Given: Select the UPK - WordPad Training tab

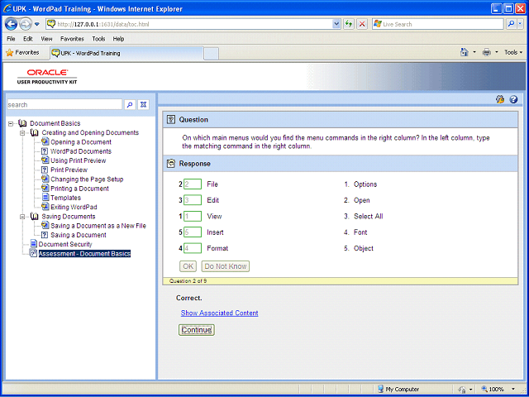Looking at the screenshot, I should point(126,53).
